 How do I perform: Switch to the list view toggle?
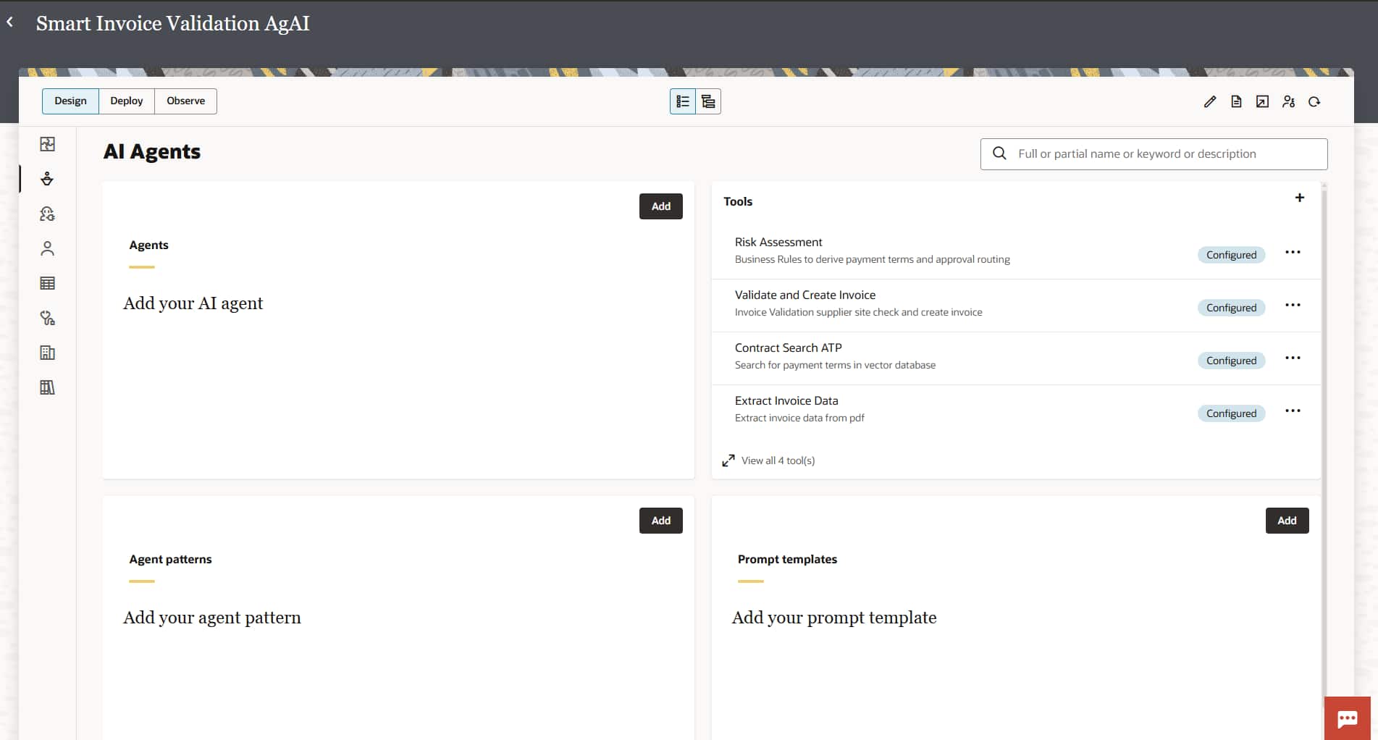[x=683, y=101]
